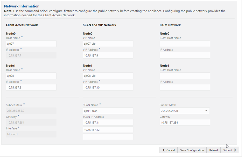The width and height of the screenshot is (245, 158).
Task: Click ILOM Gateway field 10.75.137.254
Action: (x=185, y=122)
